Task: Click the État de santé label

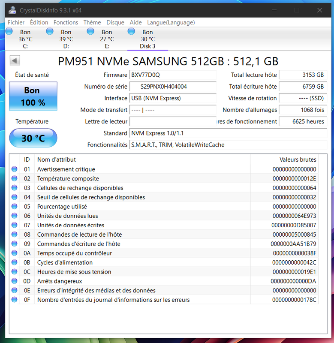Action: [32, 75]
